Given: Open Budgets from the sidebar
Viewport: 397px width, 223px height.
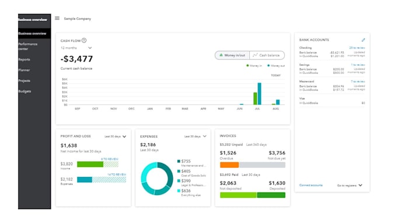Looking at the screenshot, I should [x=25, y=91].
